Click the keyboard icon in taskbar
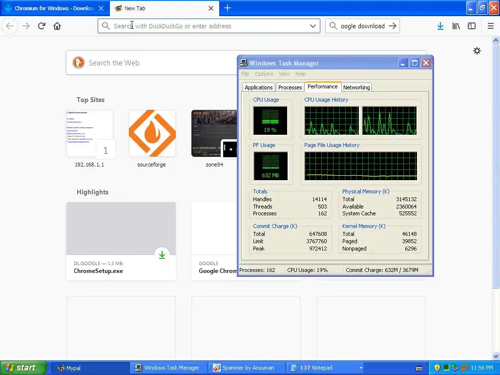Viewport: 500px width, 375px height. coord(419,368)
